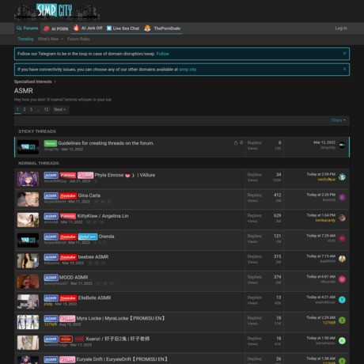Click Today at 2:39 PM timestamp

[320, 174]
